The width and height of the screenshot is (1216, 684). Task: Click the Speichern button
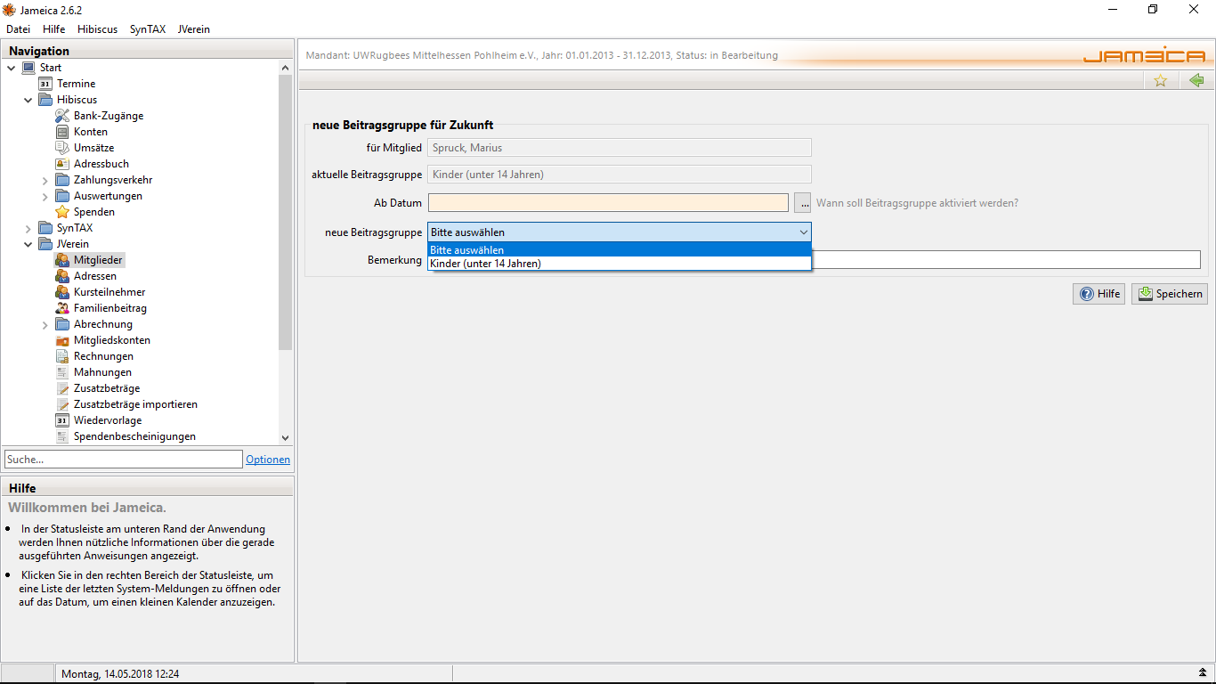[1170, 294]
